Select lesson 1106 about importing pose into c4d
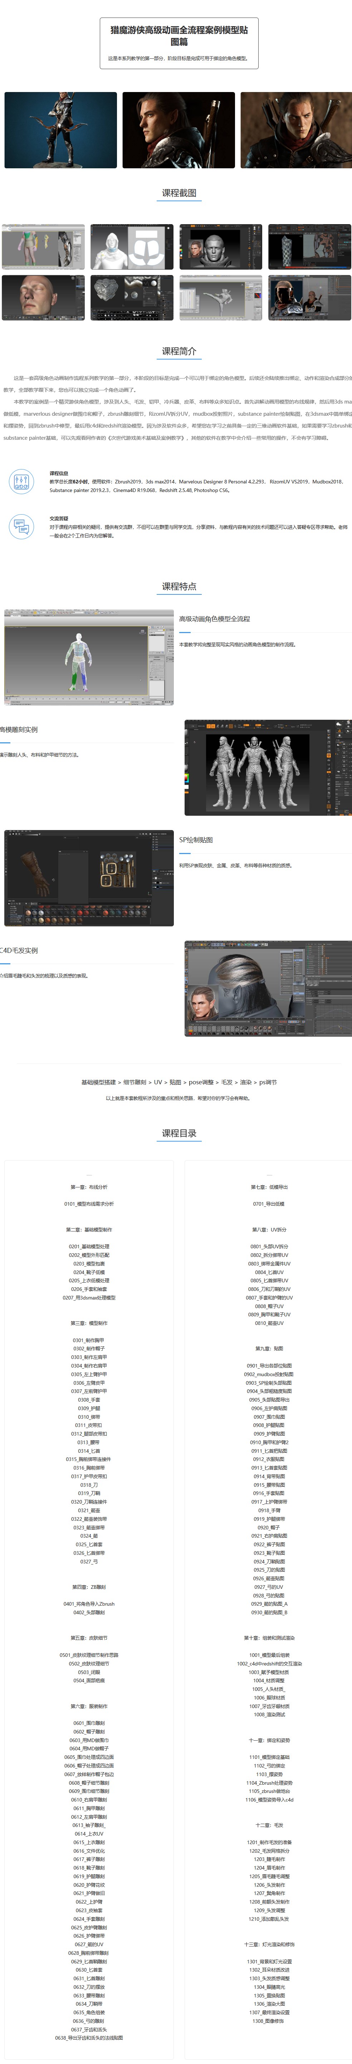Image resolution: width=352 pixels, height=2064 pixels. 269,1800
